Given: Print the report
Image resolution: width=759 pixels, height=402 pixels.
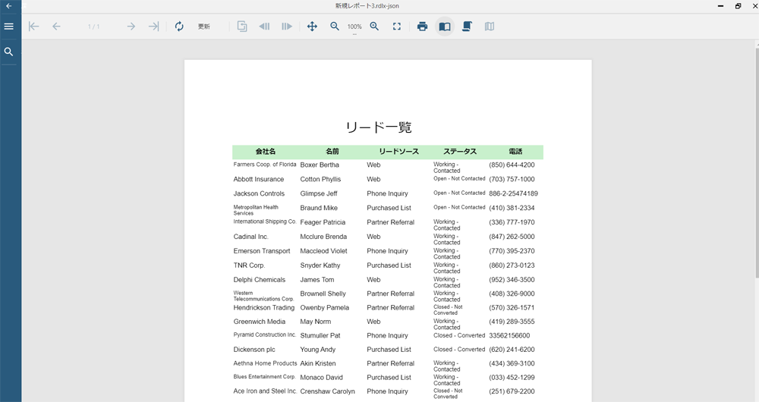Looking at the screenshot, I should click(422, 26).
